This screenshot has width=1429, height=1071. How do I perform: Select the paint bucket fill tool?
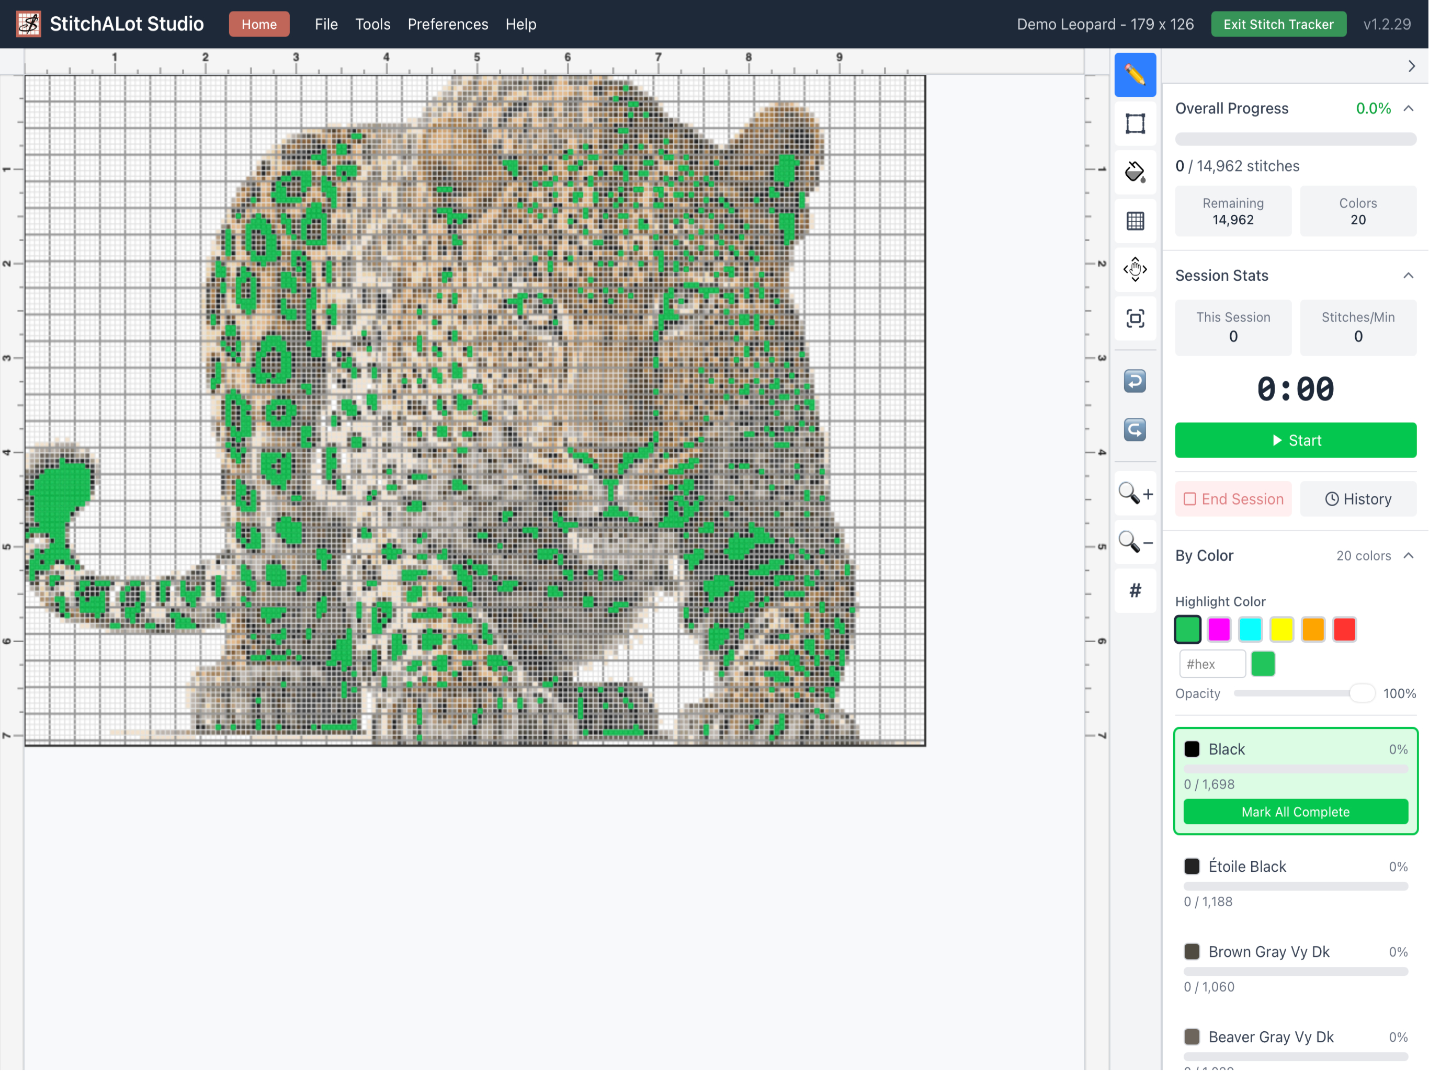point(1135,172)
